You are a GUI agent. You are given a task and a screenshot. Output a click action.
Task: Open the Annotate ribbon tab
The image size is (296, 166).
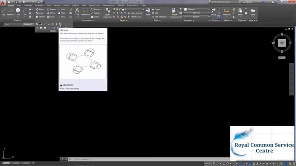point(28,6)
